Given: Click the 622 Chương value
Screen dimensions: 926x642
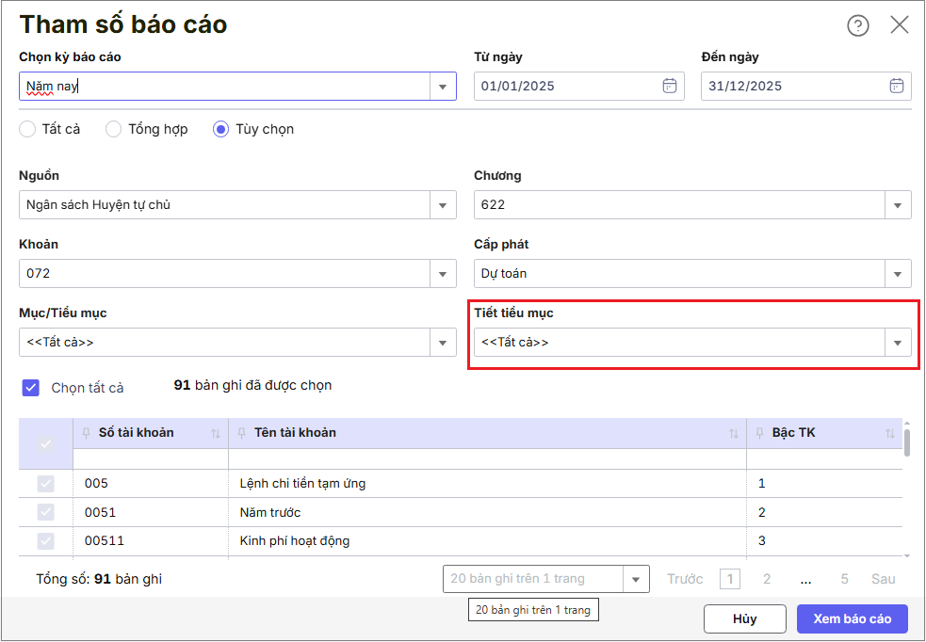Looking at the screenshot, I should (493, 205).
